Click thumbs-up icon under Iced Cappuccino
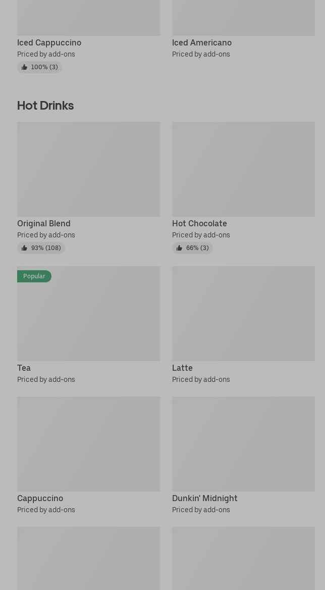Image resolution: width=325 pixels, height=590 pixels. [24, 67]
